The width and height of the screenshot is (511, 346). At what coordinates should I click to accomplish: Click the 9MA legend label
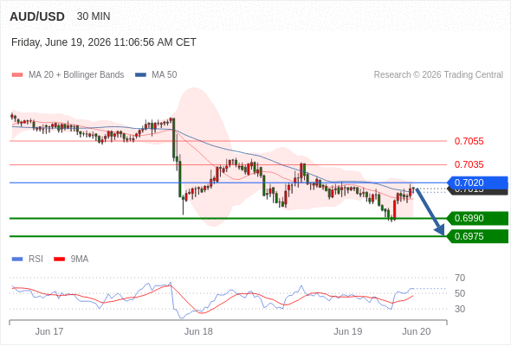coord(80,259)
